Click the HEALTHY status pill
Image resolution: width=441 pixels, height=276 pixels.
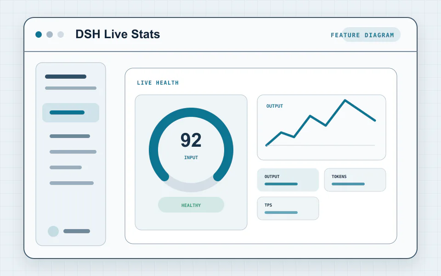pos(191,205)
